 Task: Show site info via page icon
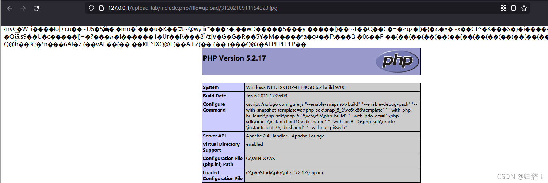point(101,8)
